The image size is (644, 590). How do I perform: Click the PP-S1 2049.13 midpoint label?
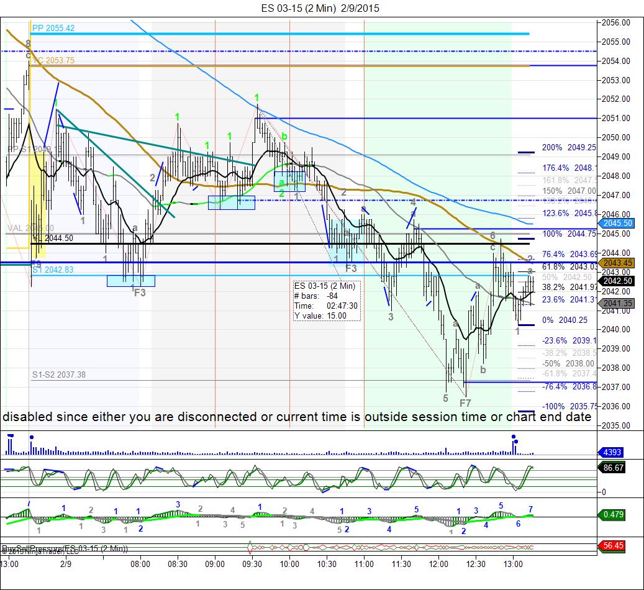pyautogui.click(x=35, y=149)
